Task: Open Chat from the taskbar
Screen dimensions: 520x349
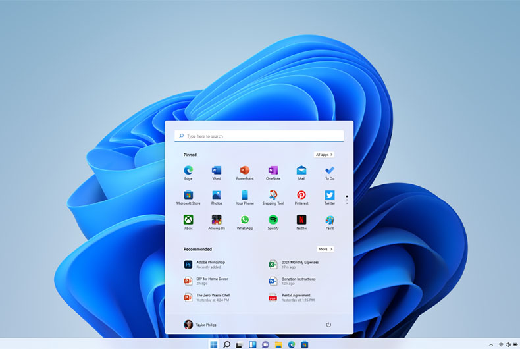Action: click(x=266, y=344)
